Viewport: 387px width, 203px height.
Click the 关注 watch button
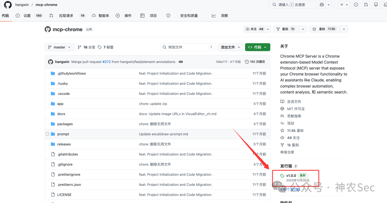(x=255, y=29)
